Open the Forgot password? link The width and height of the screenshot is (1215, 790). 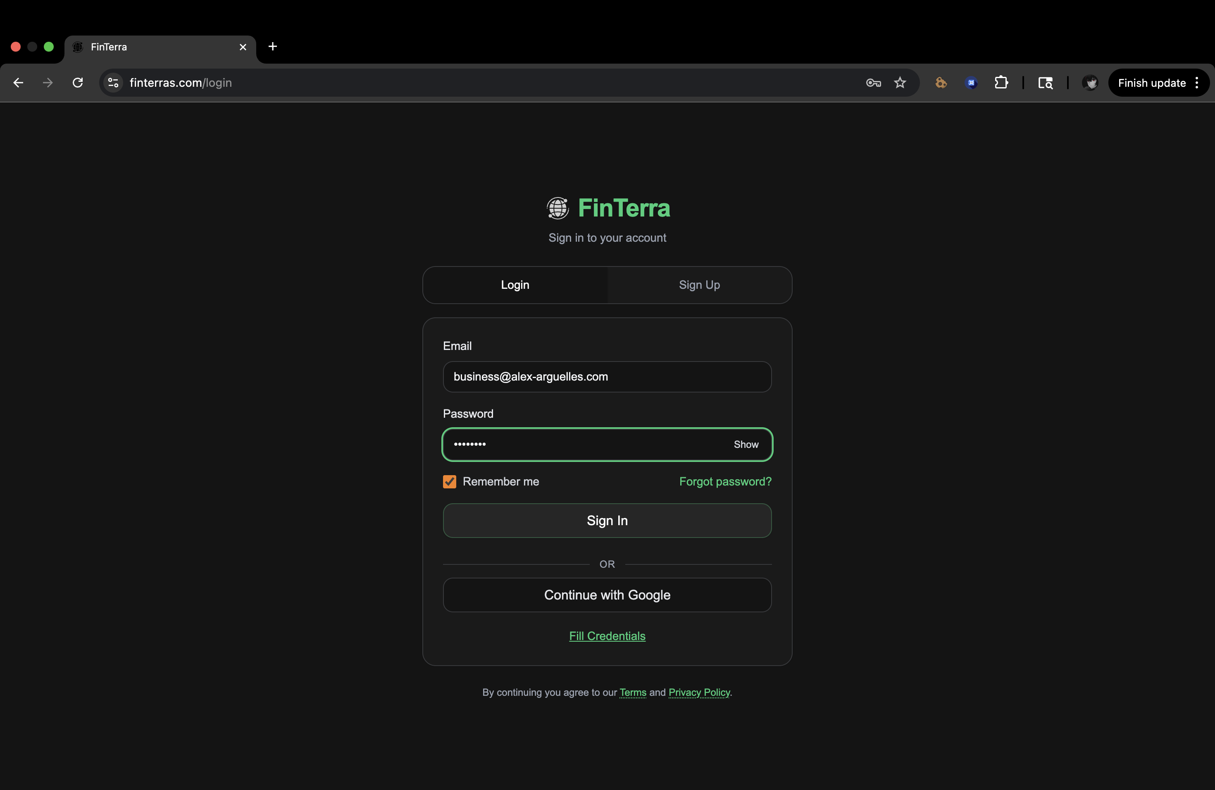[725, 481]
